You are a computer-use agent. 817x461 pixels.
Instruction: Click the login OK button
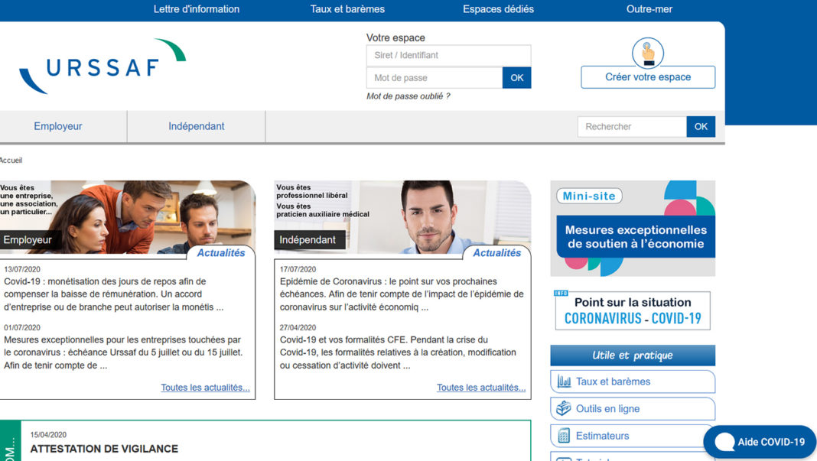(517, 78)
